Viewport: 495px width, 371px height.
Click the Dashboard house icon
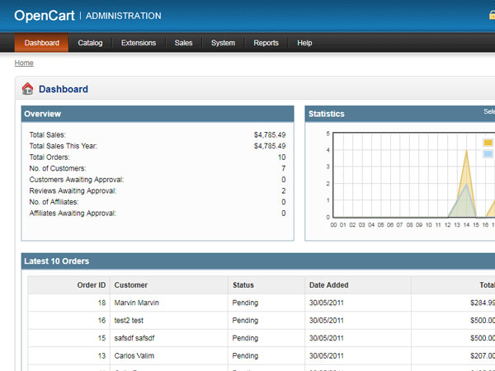point(27,89)
